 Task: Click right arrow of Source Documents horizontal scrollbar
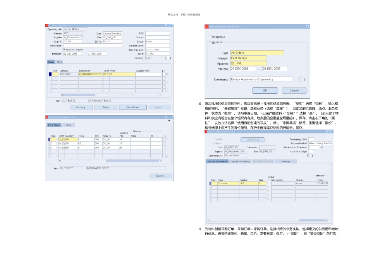tap(327, 220)
